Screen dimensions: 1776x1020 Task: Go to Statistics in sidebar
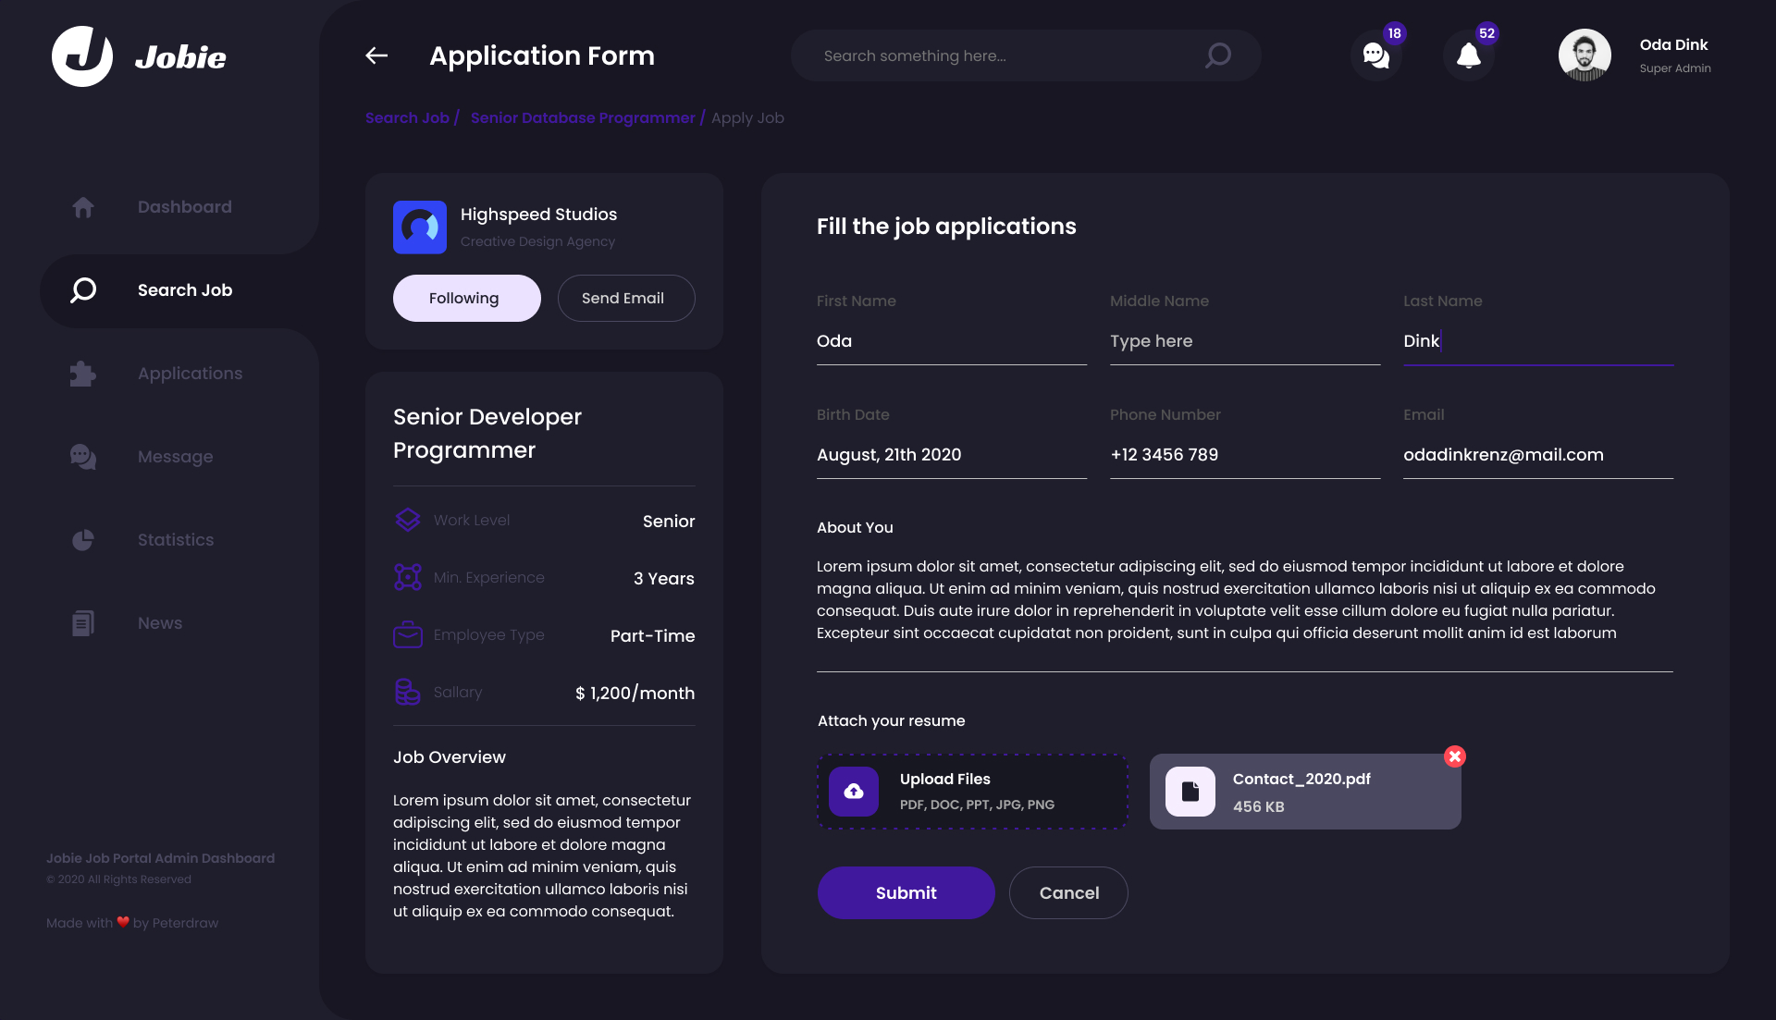point(175,540)
